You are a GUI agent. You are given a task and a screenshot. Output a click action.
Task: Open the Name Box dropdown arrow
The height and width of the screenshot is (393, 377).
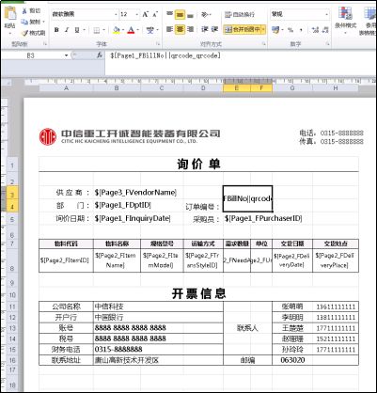point(66,55)
